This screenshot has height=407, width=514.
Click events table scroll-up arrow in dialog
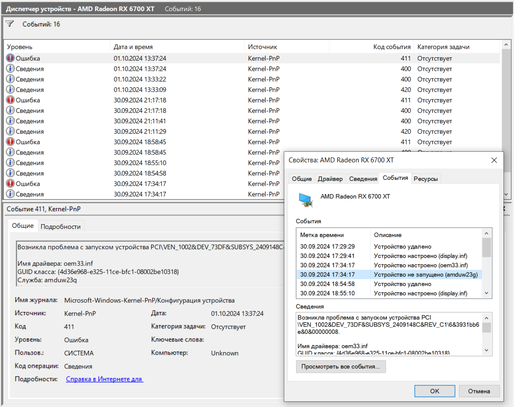[x=486, y=233]
